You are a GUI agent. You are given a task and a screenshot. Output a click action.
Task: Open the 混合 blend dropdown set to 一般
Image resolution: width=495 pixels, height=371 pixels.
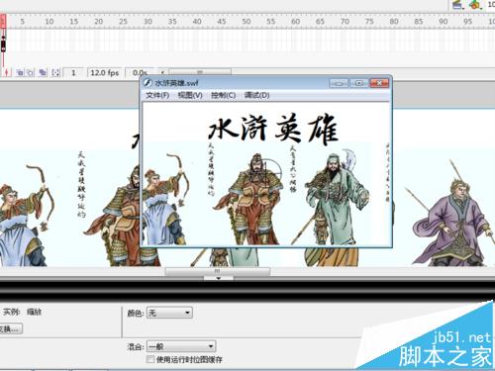point(181,346)
